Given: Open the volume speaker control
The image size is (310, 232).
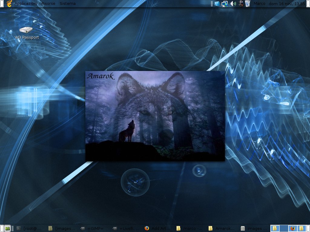Looking at the screenshot, I should point(233,4).
